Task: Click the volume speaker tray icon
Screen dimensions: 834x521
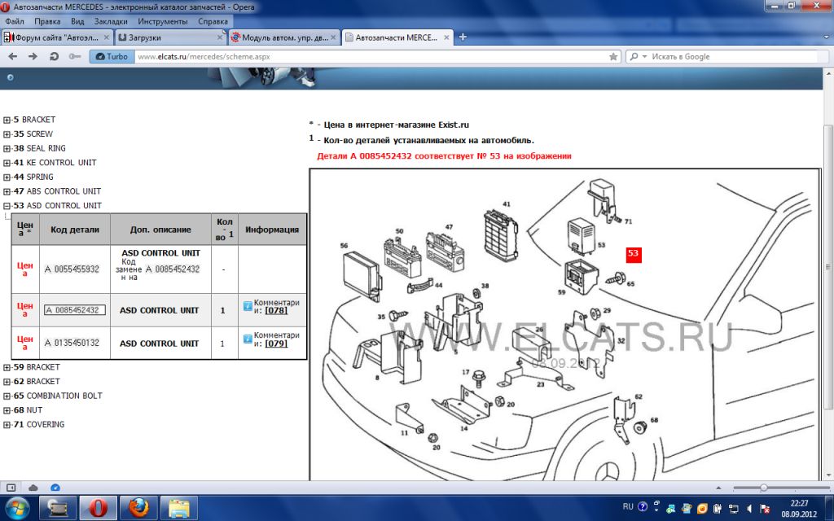Action: 749,508
